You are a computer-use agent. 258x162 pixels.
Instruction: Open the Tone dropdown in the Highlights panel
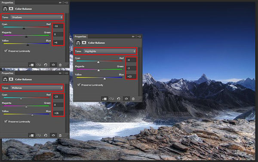click(x=110, y=51)
